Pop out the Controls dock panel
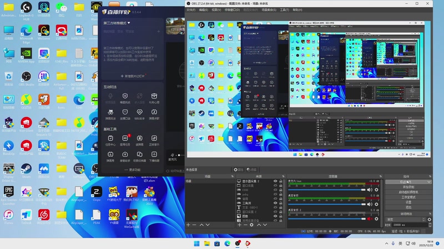444x249 pixels. pyautogui.click(x=430, y=176)
